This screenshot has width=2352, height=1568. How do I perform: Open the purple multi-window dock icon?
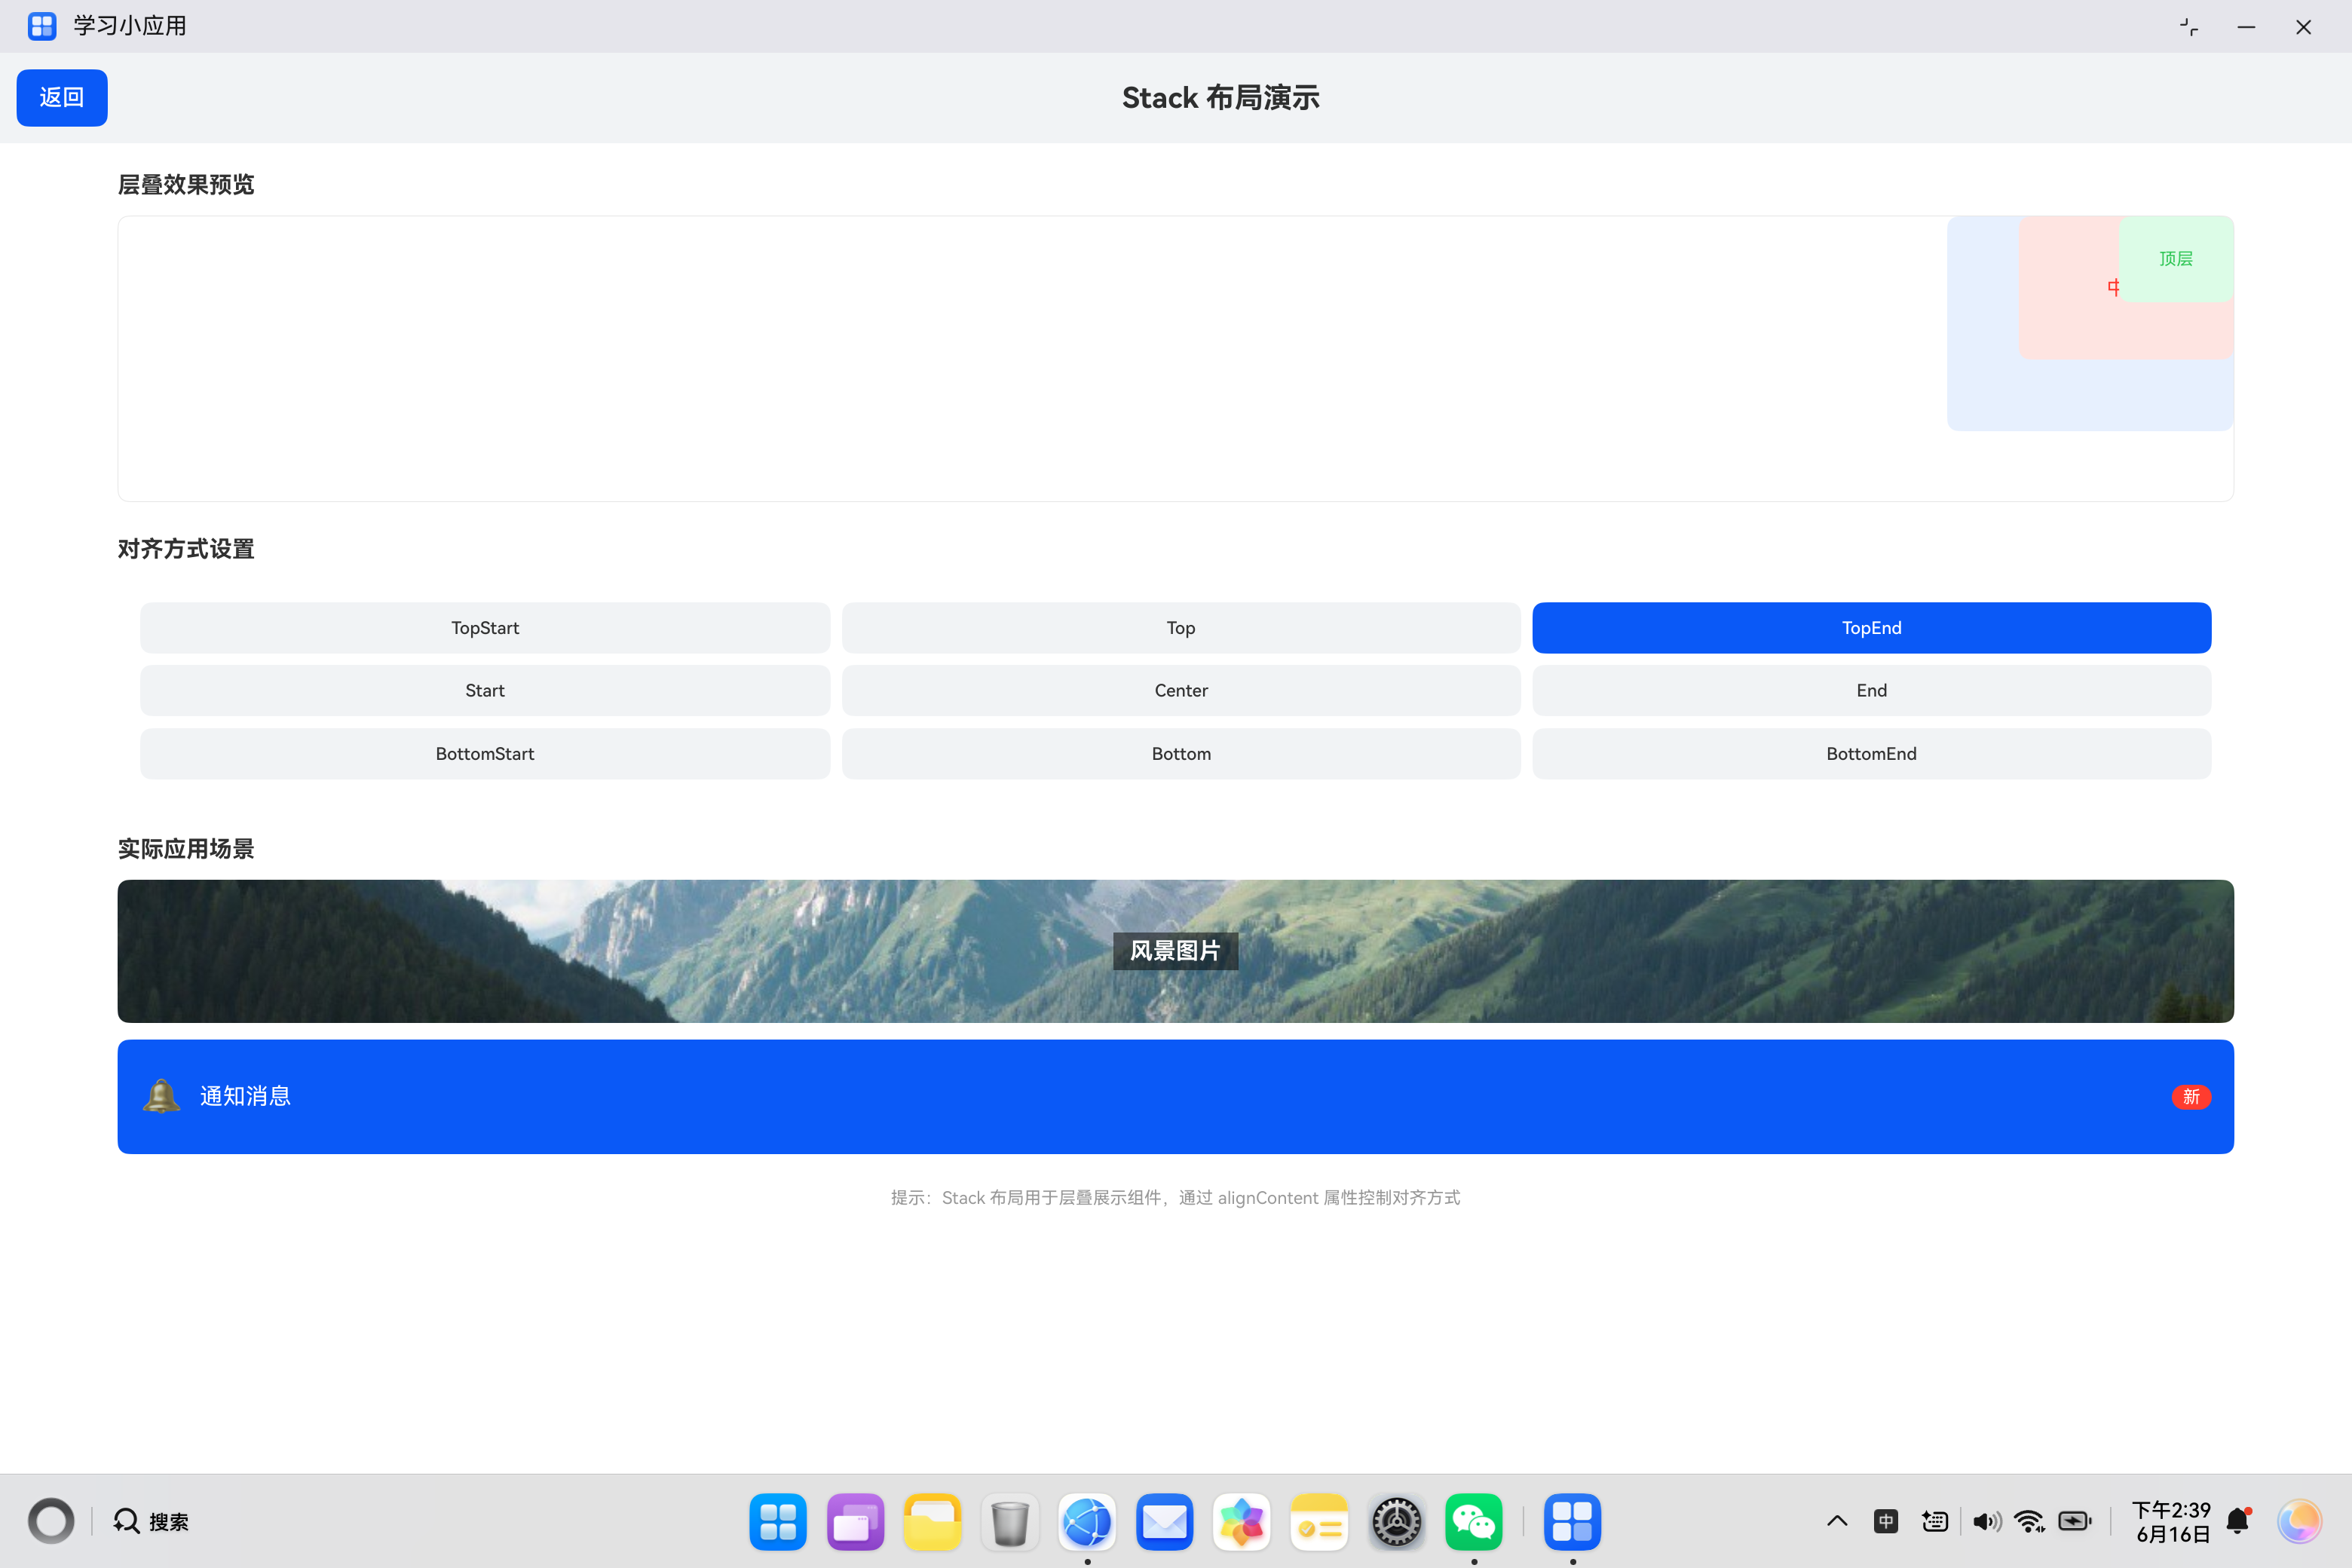pyautogui.click(x=855, y=1522)
